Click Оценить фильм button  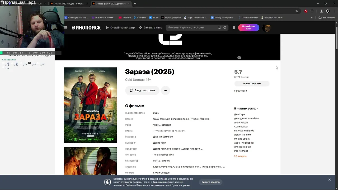click(252, 83)
